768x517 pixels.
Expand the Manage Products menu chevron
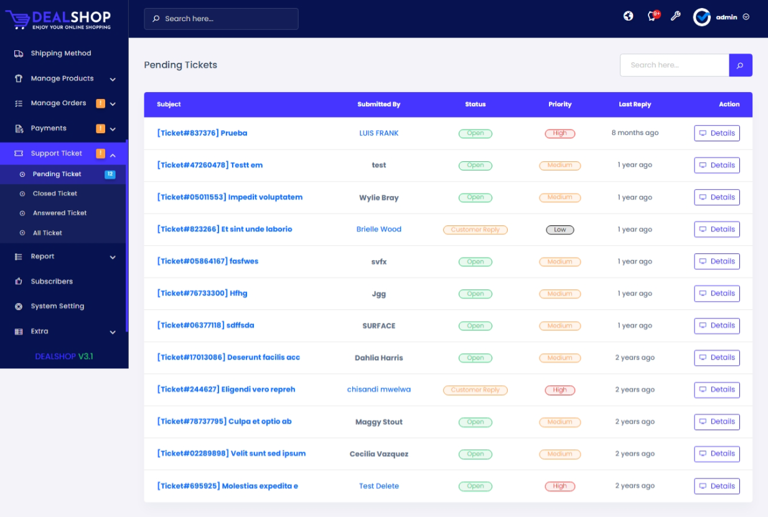point(113,79)
